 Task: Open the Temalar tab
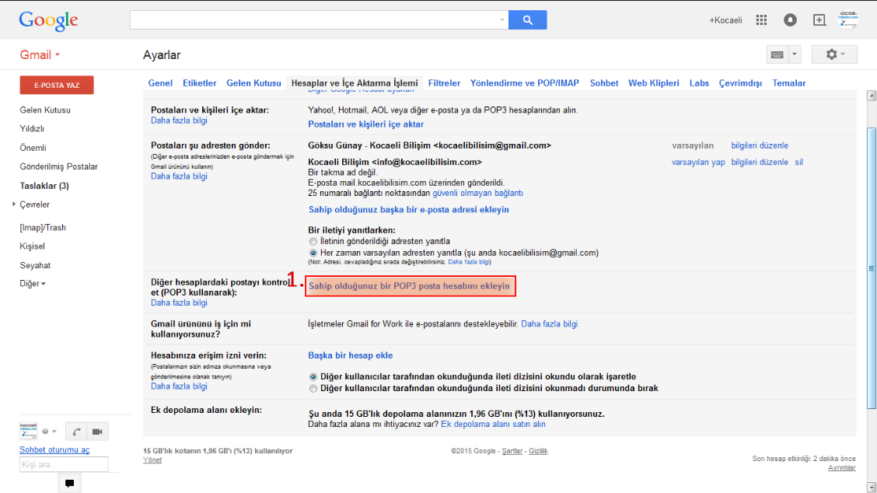[788, 83]
